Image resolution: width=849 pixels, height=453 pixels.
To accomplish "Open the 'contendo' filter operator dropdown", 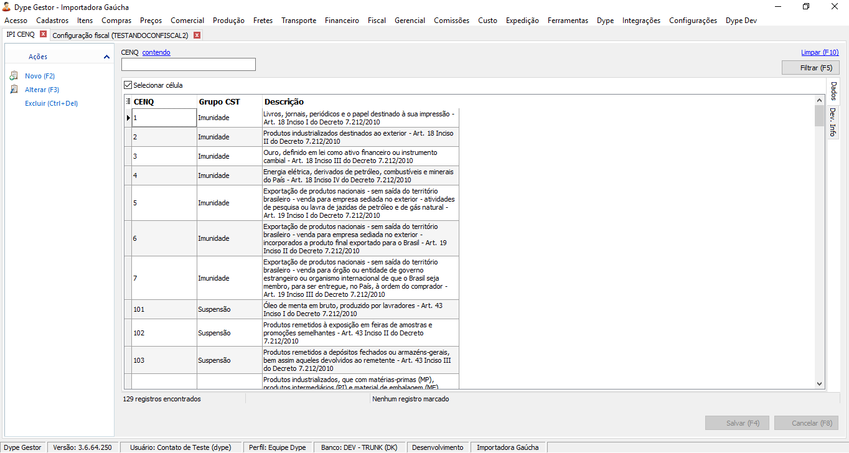I will pos(156,52).
